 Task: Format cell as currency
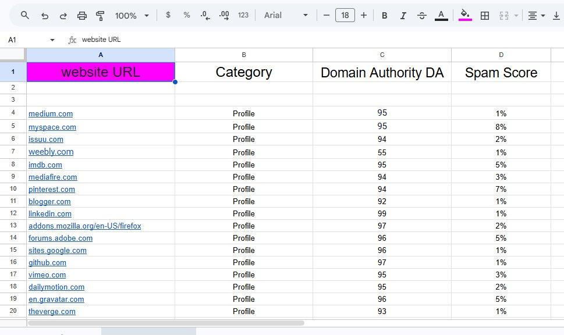pos(168,15)
